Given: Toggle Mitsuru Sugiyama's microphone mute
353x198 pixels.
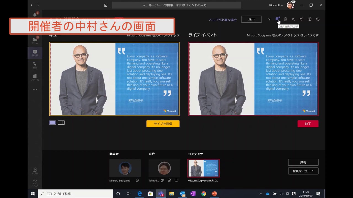Looking at the screenshot, I should click(x=137, y=180).
